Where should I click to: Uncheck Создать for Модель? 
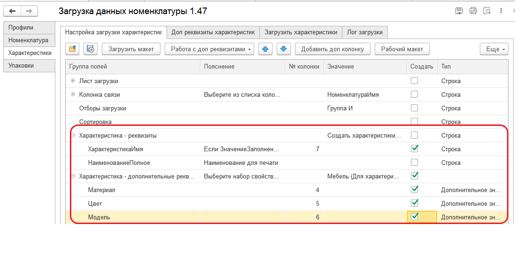point(415,217)
